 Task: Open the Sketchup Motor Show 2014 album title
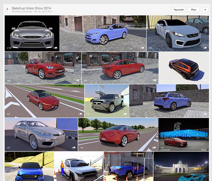click(x=31, y=8)
